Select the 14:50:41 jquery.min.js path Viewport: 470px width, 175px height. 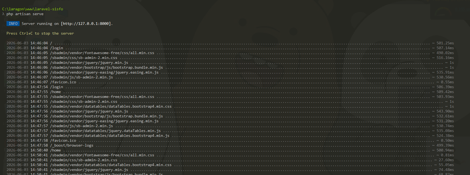89,170
